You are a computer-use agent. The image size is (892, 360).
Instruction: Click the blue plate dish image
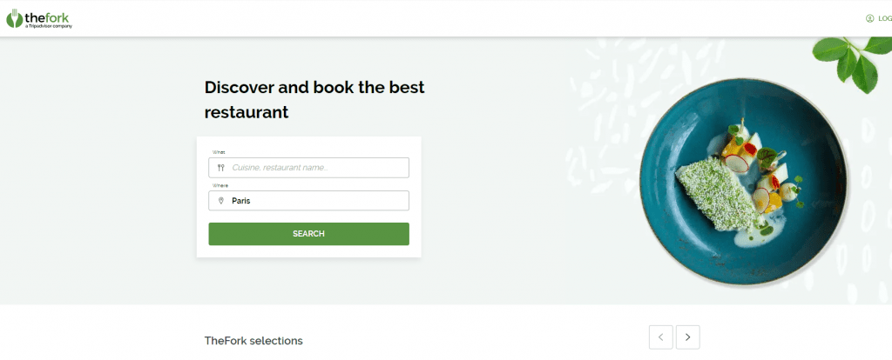(x=743, y=182)
